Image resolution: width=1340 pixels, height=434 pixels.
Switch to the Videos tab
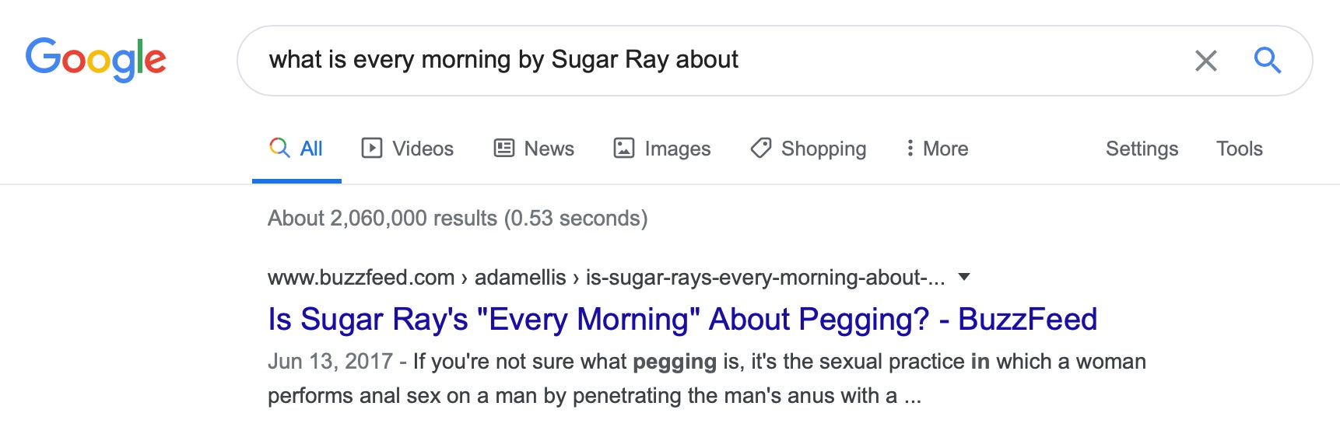coord(408,149)
